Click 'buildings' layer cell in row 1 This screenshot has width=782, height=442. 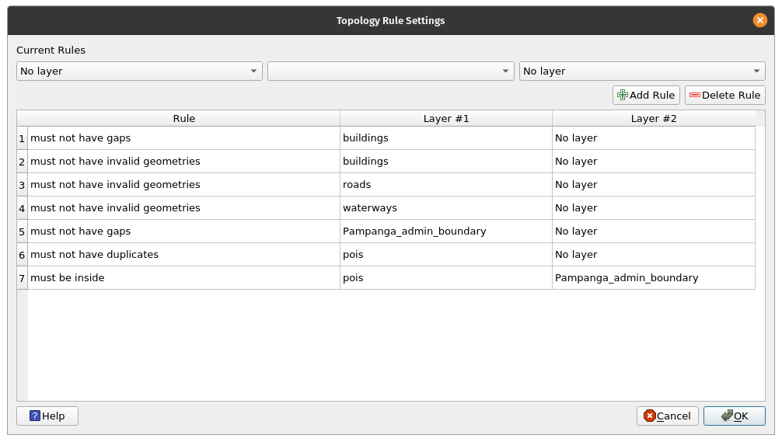tap(446, 138)
